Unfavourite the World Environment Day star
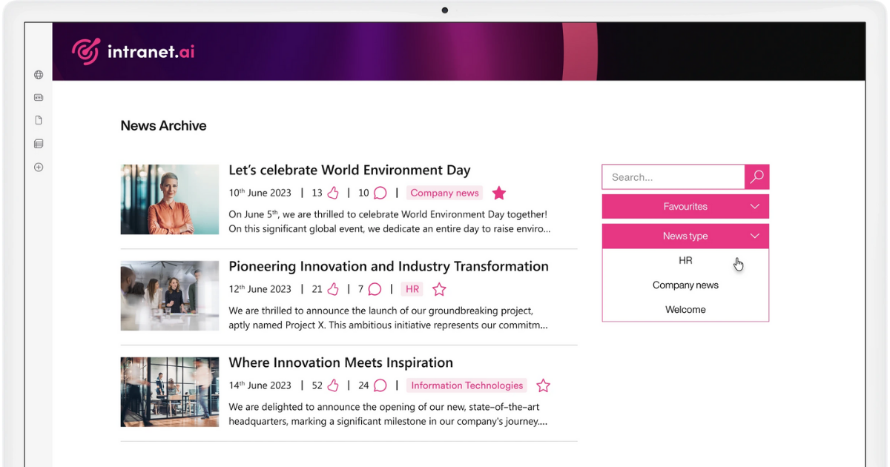This screenshot has height=467, width=890. (x=499, y=193)
